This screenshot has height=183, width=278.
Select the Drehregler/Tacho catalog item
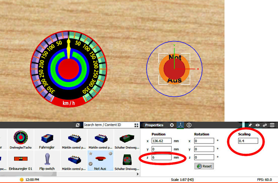[21, 139]
